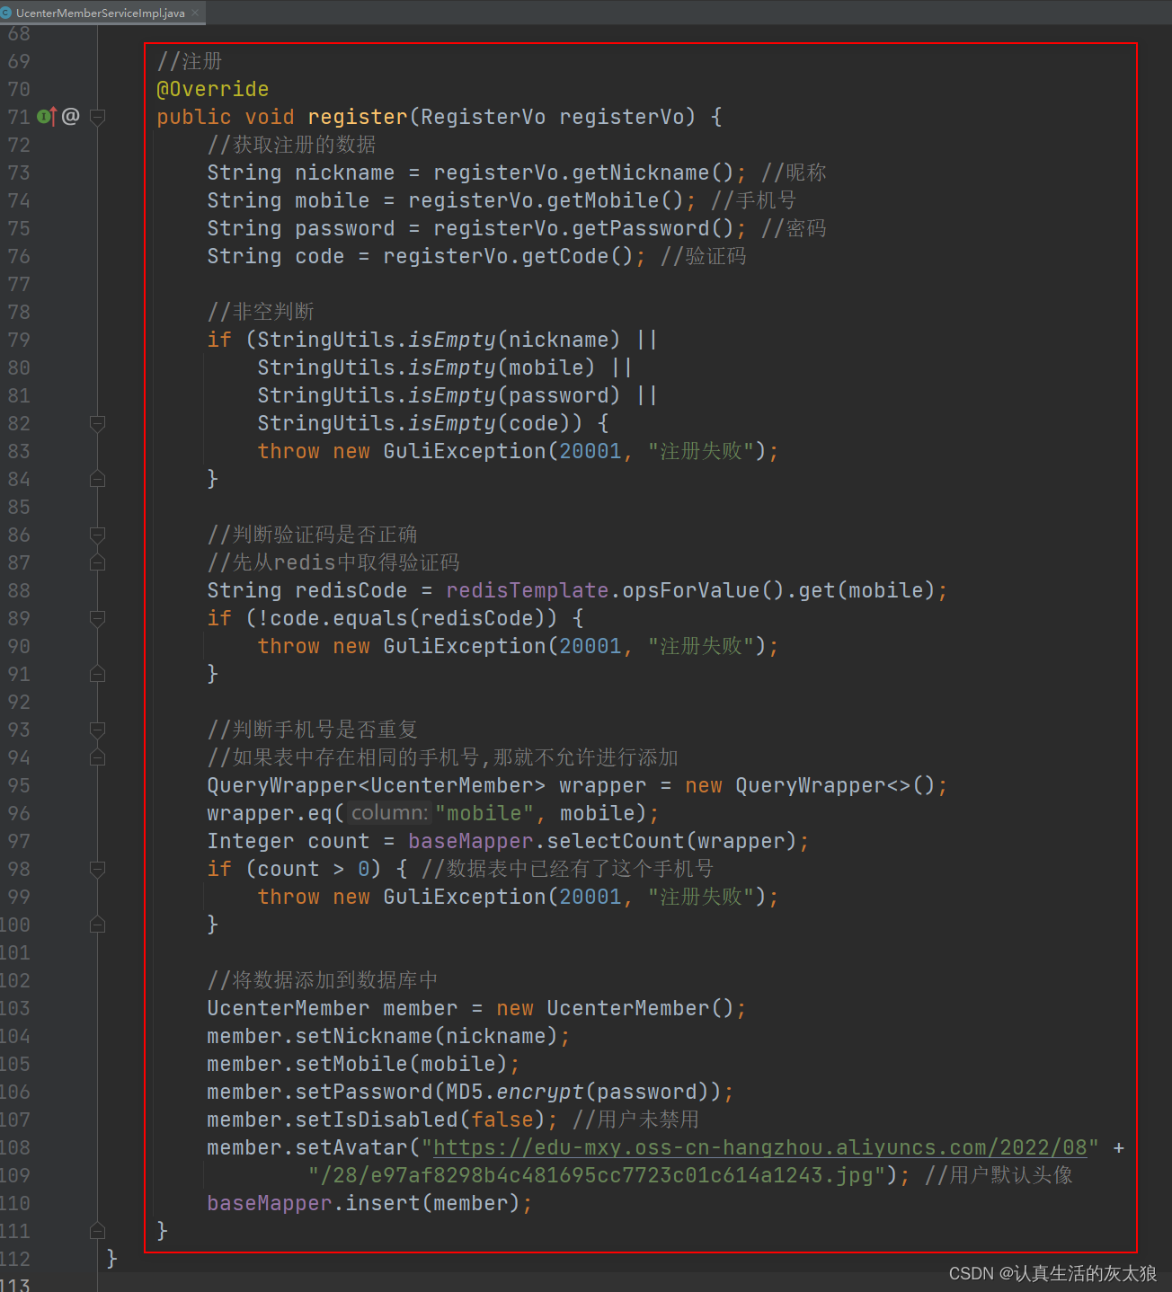1172x1292 pixels.
Task: Click member.setAvatar on line 108
Action: tap(307, 1147)
